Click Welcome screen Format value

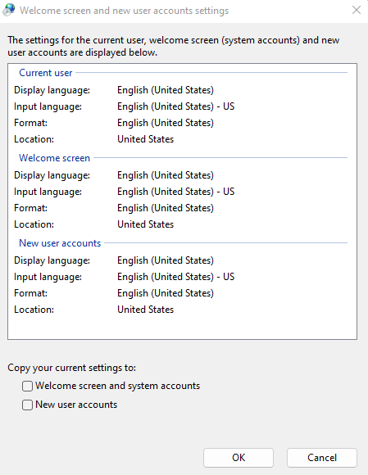coord(166,208)
